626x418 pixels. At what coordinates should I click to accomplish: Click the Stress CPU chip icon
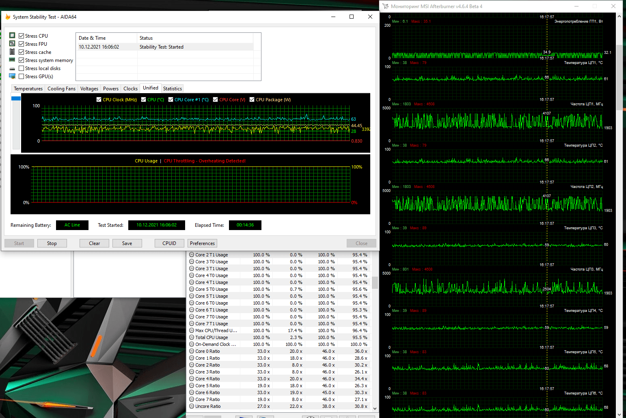pos(12,36)
